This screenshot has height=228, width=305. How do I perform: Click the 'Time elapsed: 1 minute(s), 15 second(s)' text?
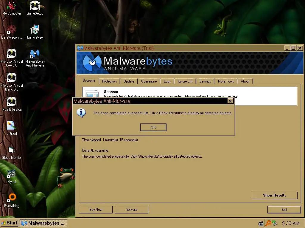tap(110, 140)
